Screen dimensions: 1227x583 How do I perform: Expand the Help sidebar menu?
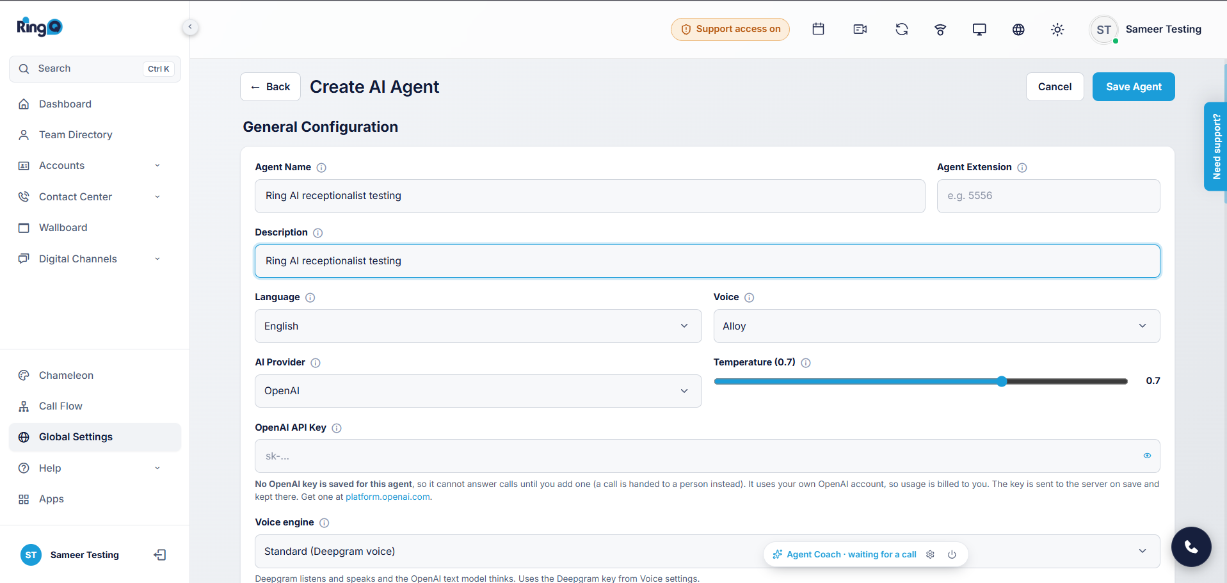click(95, 468)
